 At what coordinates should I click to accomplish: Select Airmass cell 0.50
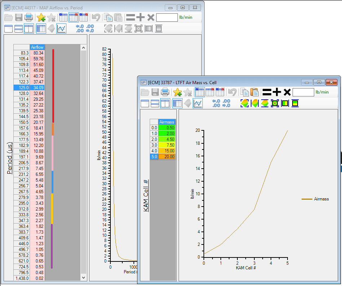(167, 128)
